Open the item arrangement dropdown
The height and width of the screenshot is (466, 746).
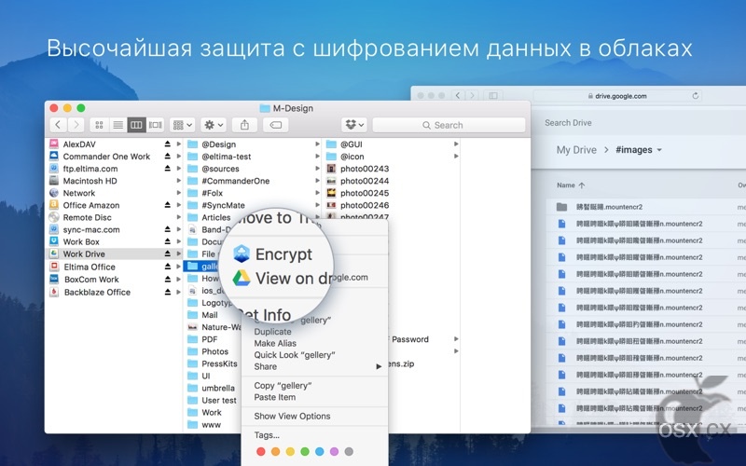(x=182, y=125)
